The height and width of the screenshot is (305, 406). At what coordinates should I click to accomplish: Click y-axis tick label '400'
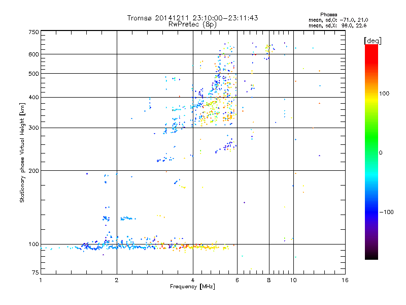pyautogui.click(x=33, y=98)
